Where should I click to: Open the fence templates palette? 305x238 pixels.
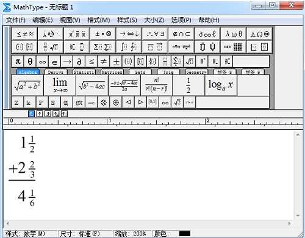click(x=24, y=47)
